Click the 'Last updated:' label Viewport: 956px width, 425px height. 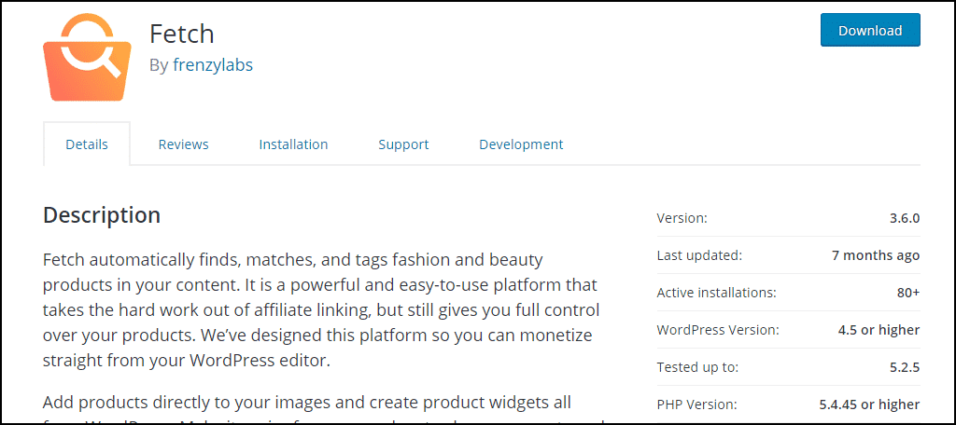[x=699, y=255]
